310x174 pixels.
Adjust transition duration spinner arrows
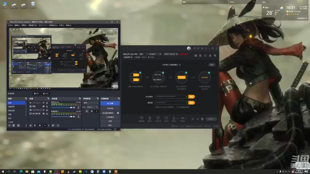97,107
